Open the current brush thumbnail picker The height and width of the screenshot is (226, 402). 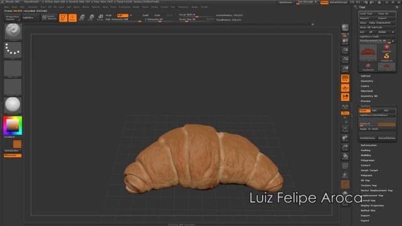[13, 31]
